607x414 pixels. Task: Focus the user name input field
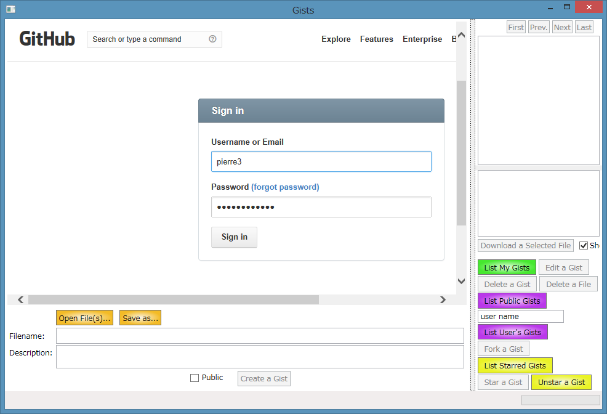[521, 317]
